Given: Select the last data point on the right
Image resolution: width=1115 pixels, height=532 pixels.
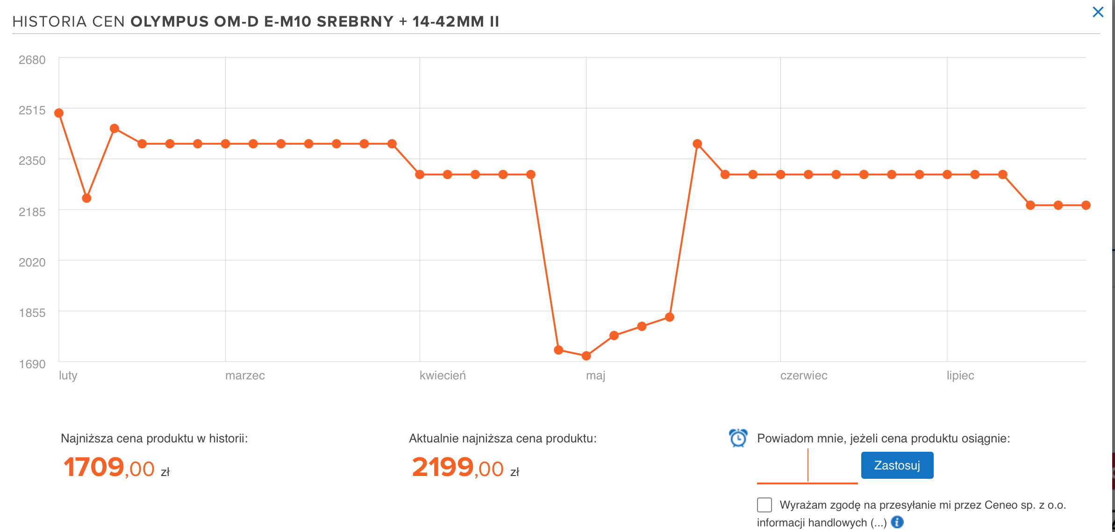Looking at the screenshot, I should 1086,205.
